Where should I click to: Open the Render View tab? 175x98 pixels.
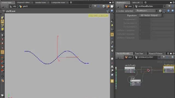tap(40, 2)
